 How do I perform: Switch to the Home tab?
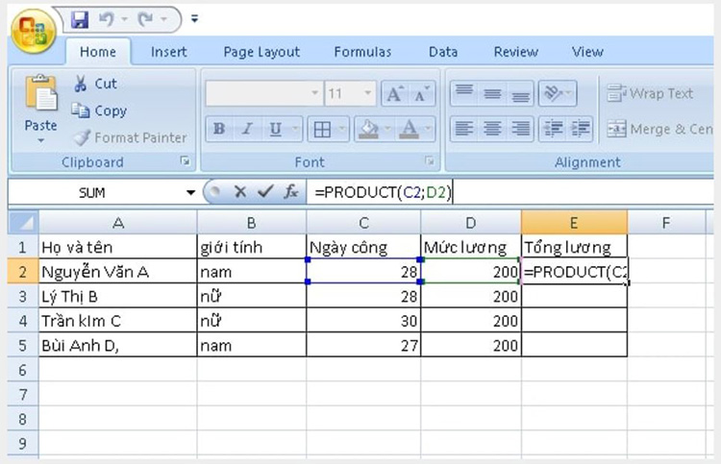(98, 52)
